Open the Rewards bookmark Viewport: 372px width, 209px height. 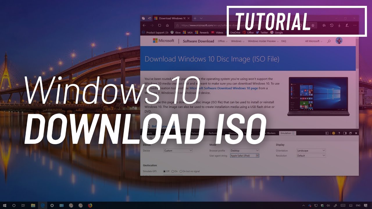click(x=202, y=33)
